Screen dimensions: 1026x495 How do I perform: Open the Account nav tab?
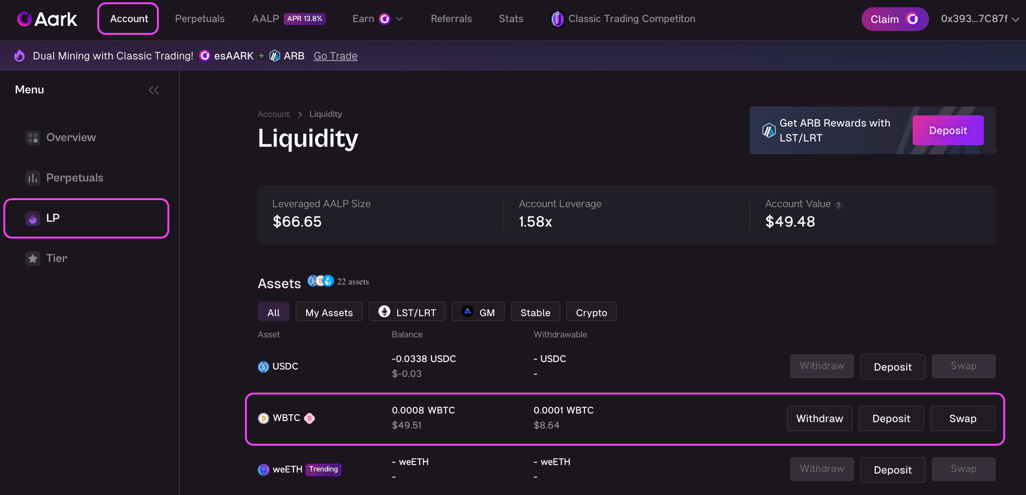(128, 18)
